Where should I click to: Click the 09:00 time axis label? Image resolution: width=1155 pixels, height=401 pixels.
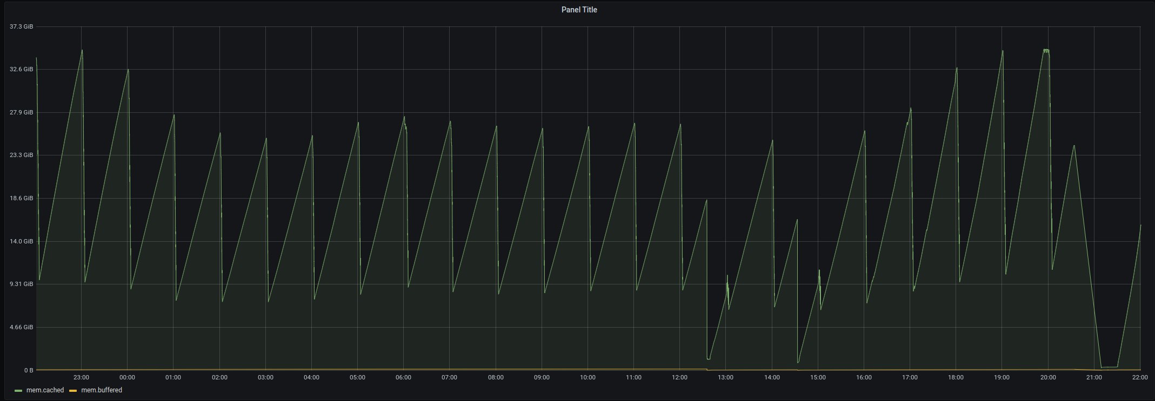click(x=542, y=378)
